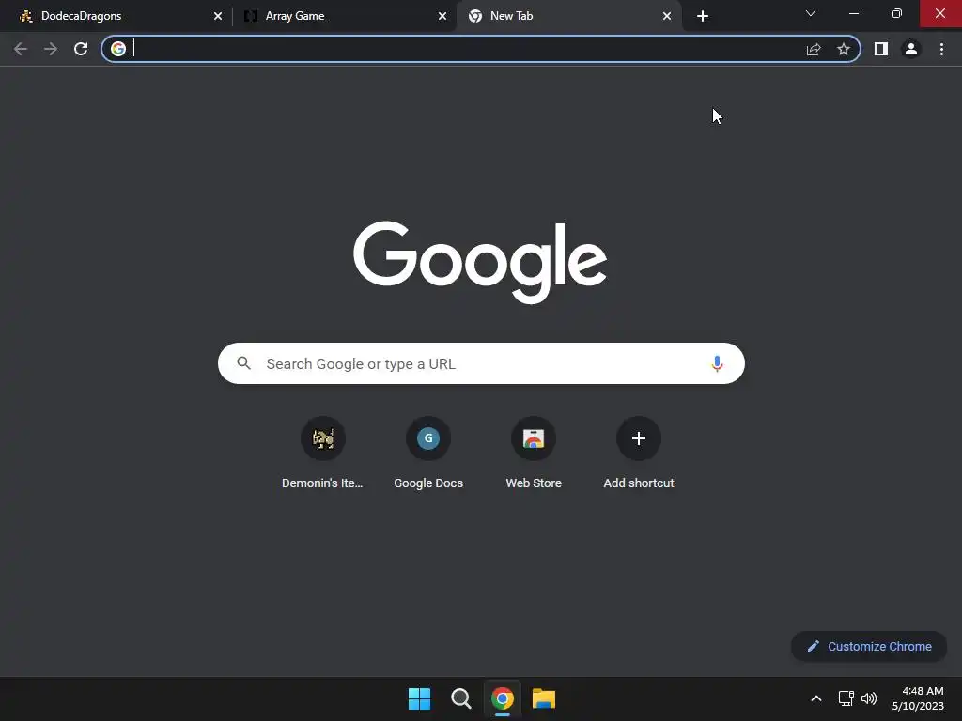Open the clock showing 4:48 AM
This screenshot has height=721, width=962.
(918, 698)
